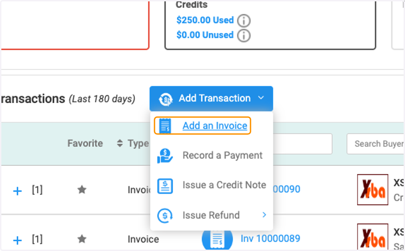Expand the first invoice row with plus
Screen dimensions: 405x251
point(17,191)
